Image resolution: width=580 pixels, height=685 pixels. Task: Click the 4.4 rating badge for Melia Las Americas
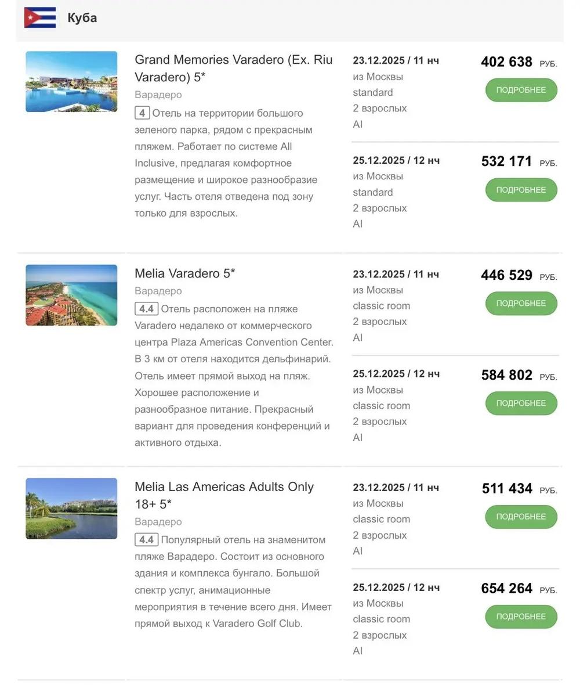(146, 540)
